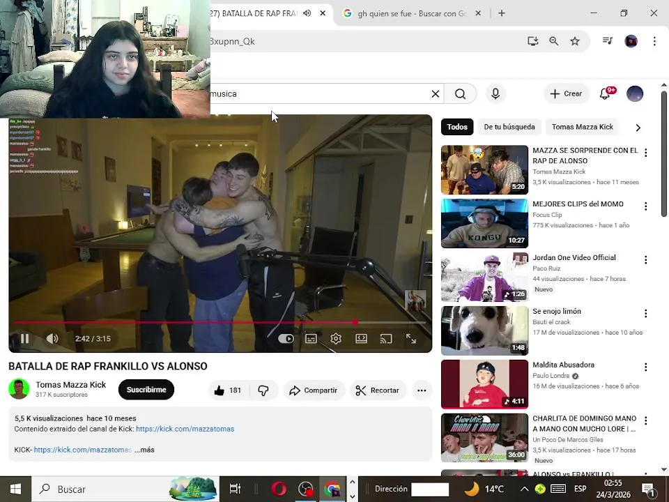Click the Compartir share button
The image size is (669, 502).
pos(313,390)
